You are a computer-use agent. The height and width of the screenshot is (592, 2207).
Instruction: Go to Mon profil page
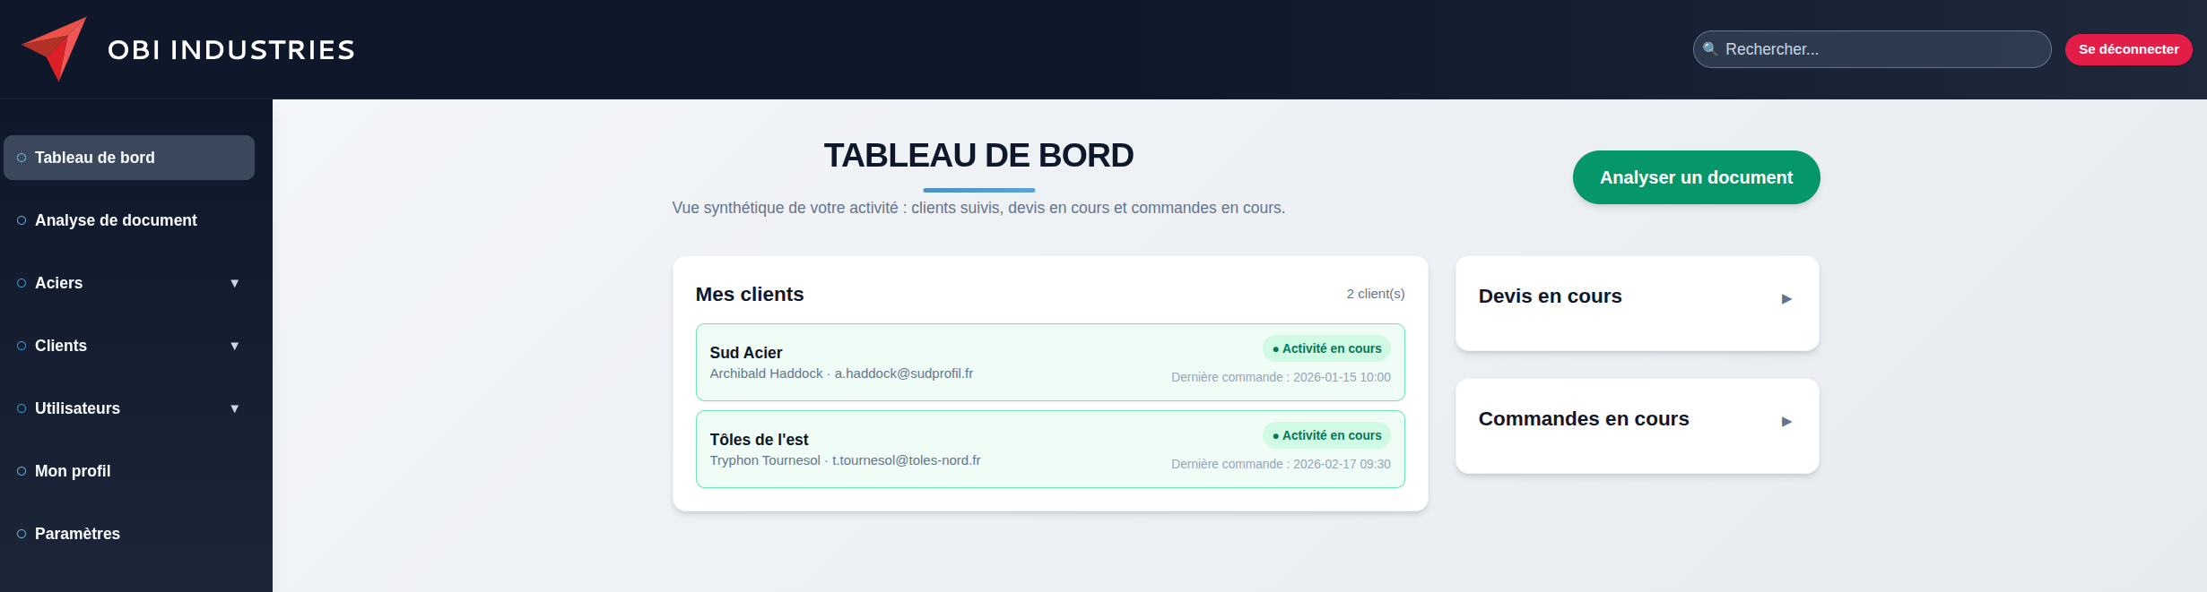click(x=73, y=471)
